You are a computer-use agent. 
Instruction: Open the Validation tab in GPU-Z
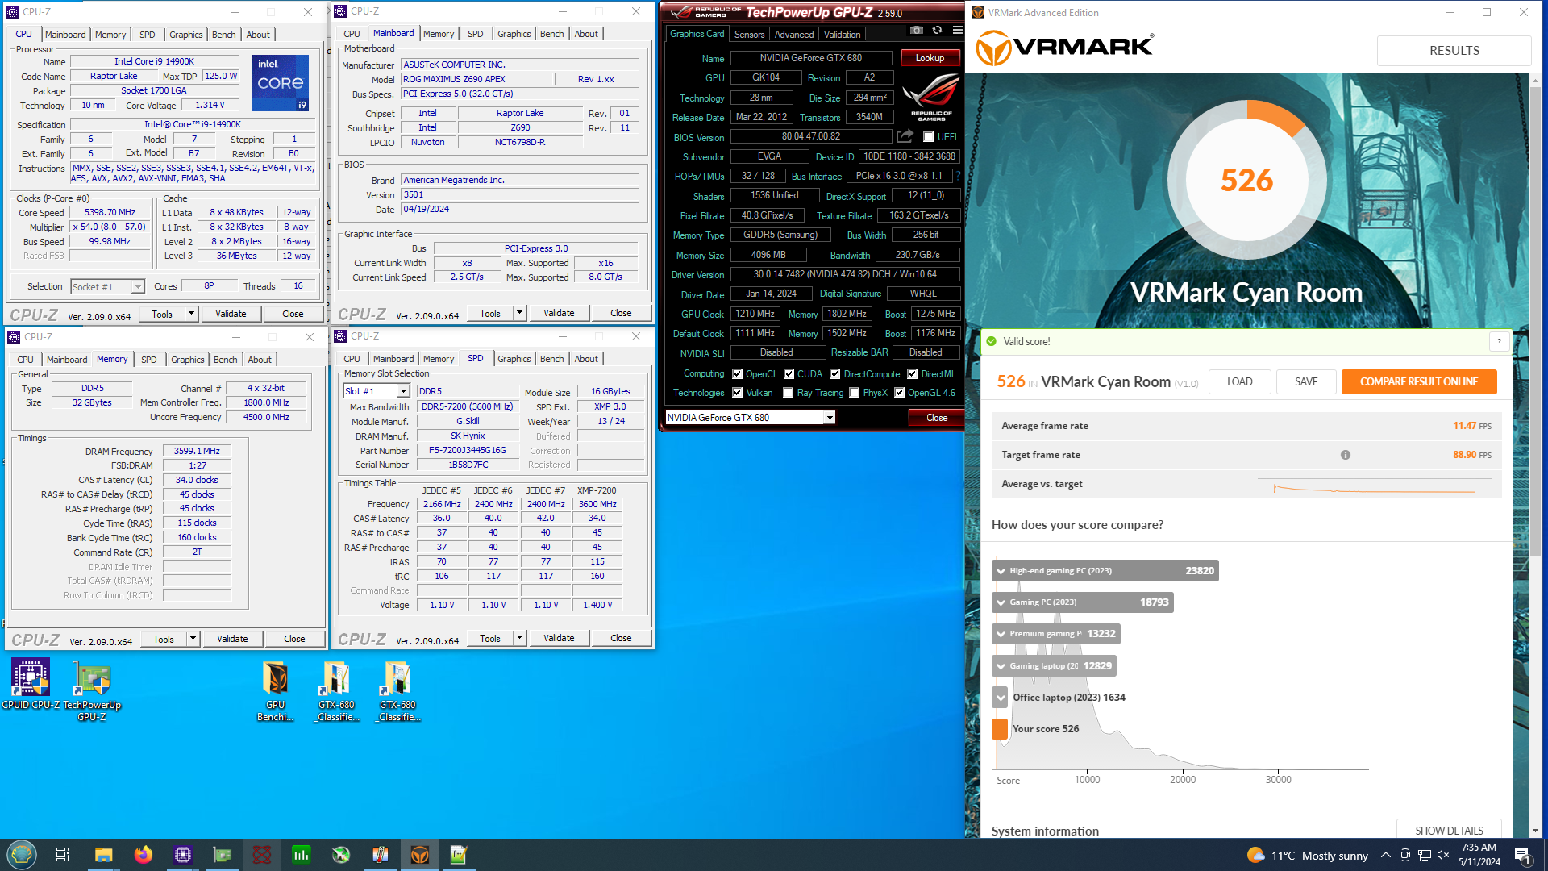click(842, 35)
